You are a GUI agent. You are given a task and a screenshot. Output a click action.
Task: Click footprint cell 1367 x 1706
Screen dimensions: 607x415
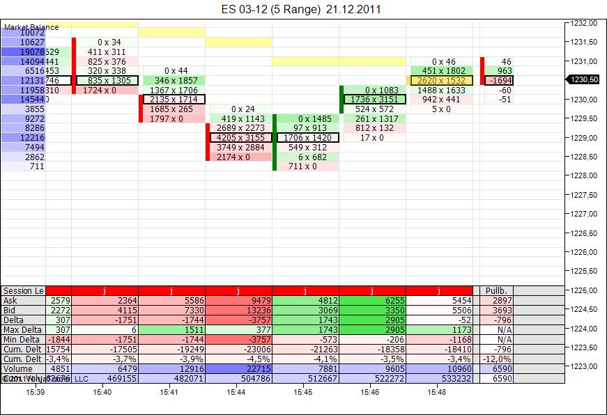tap(174, 90)
